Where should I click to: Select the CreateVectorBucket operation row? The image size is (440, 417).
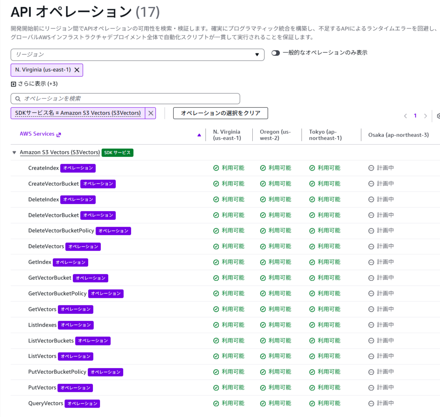pos(226,184)
